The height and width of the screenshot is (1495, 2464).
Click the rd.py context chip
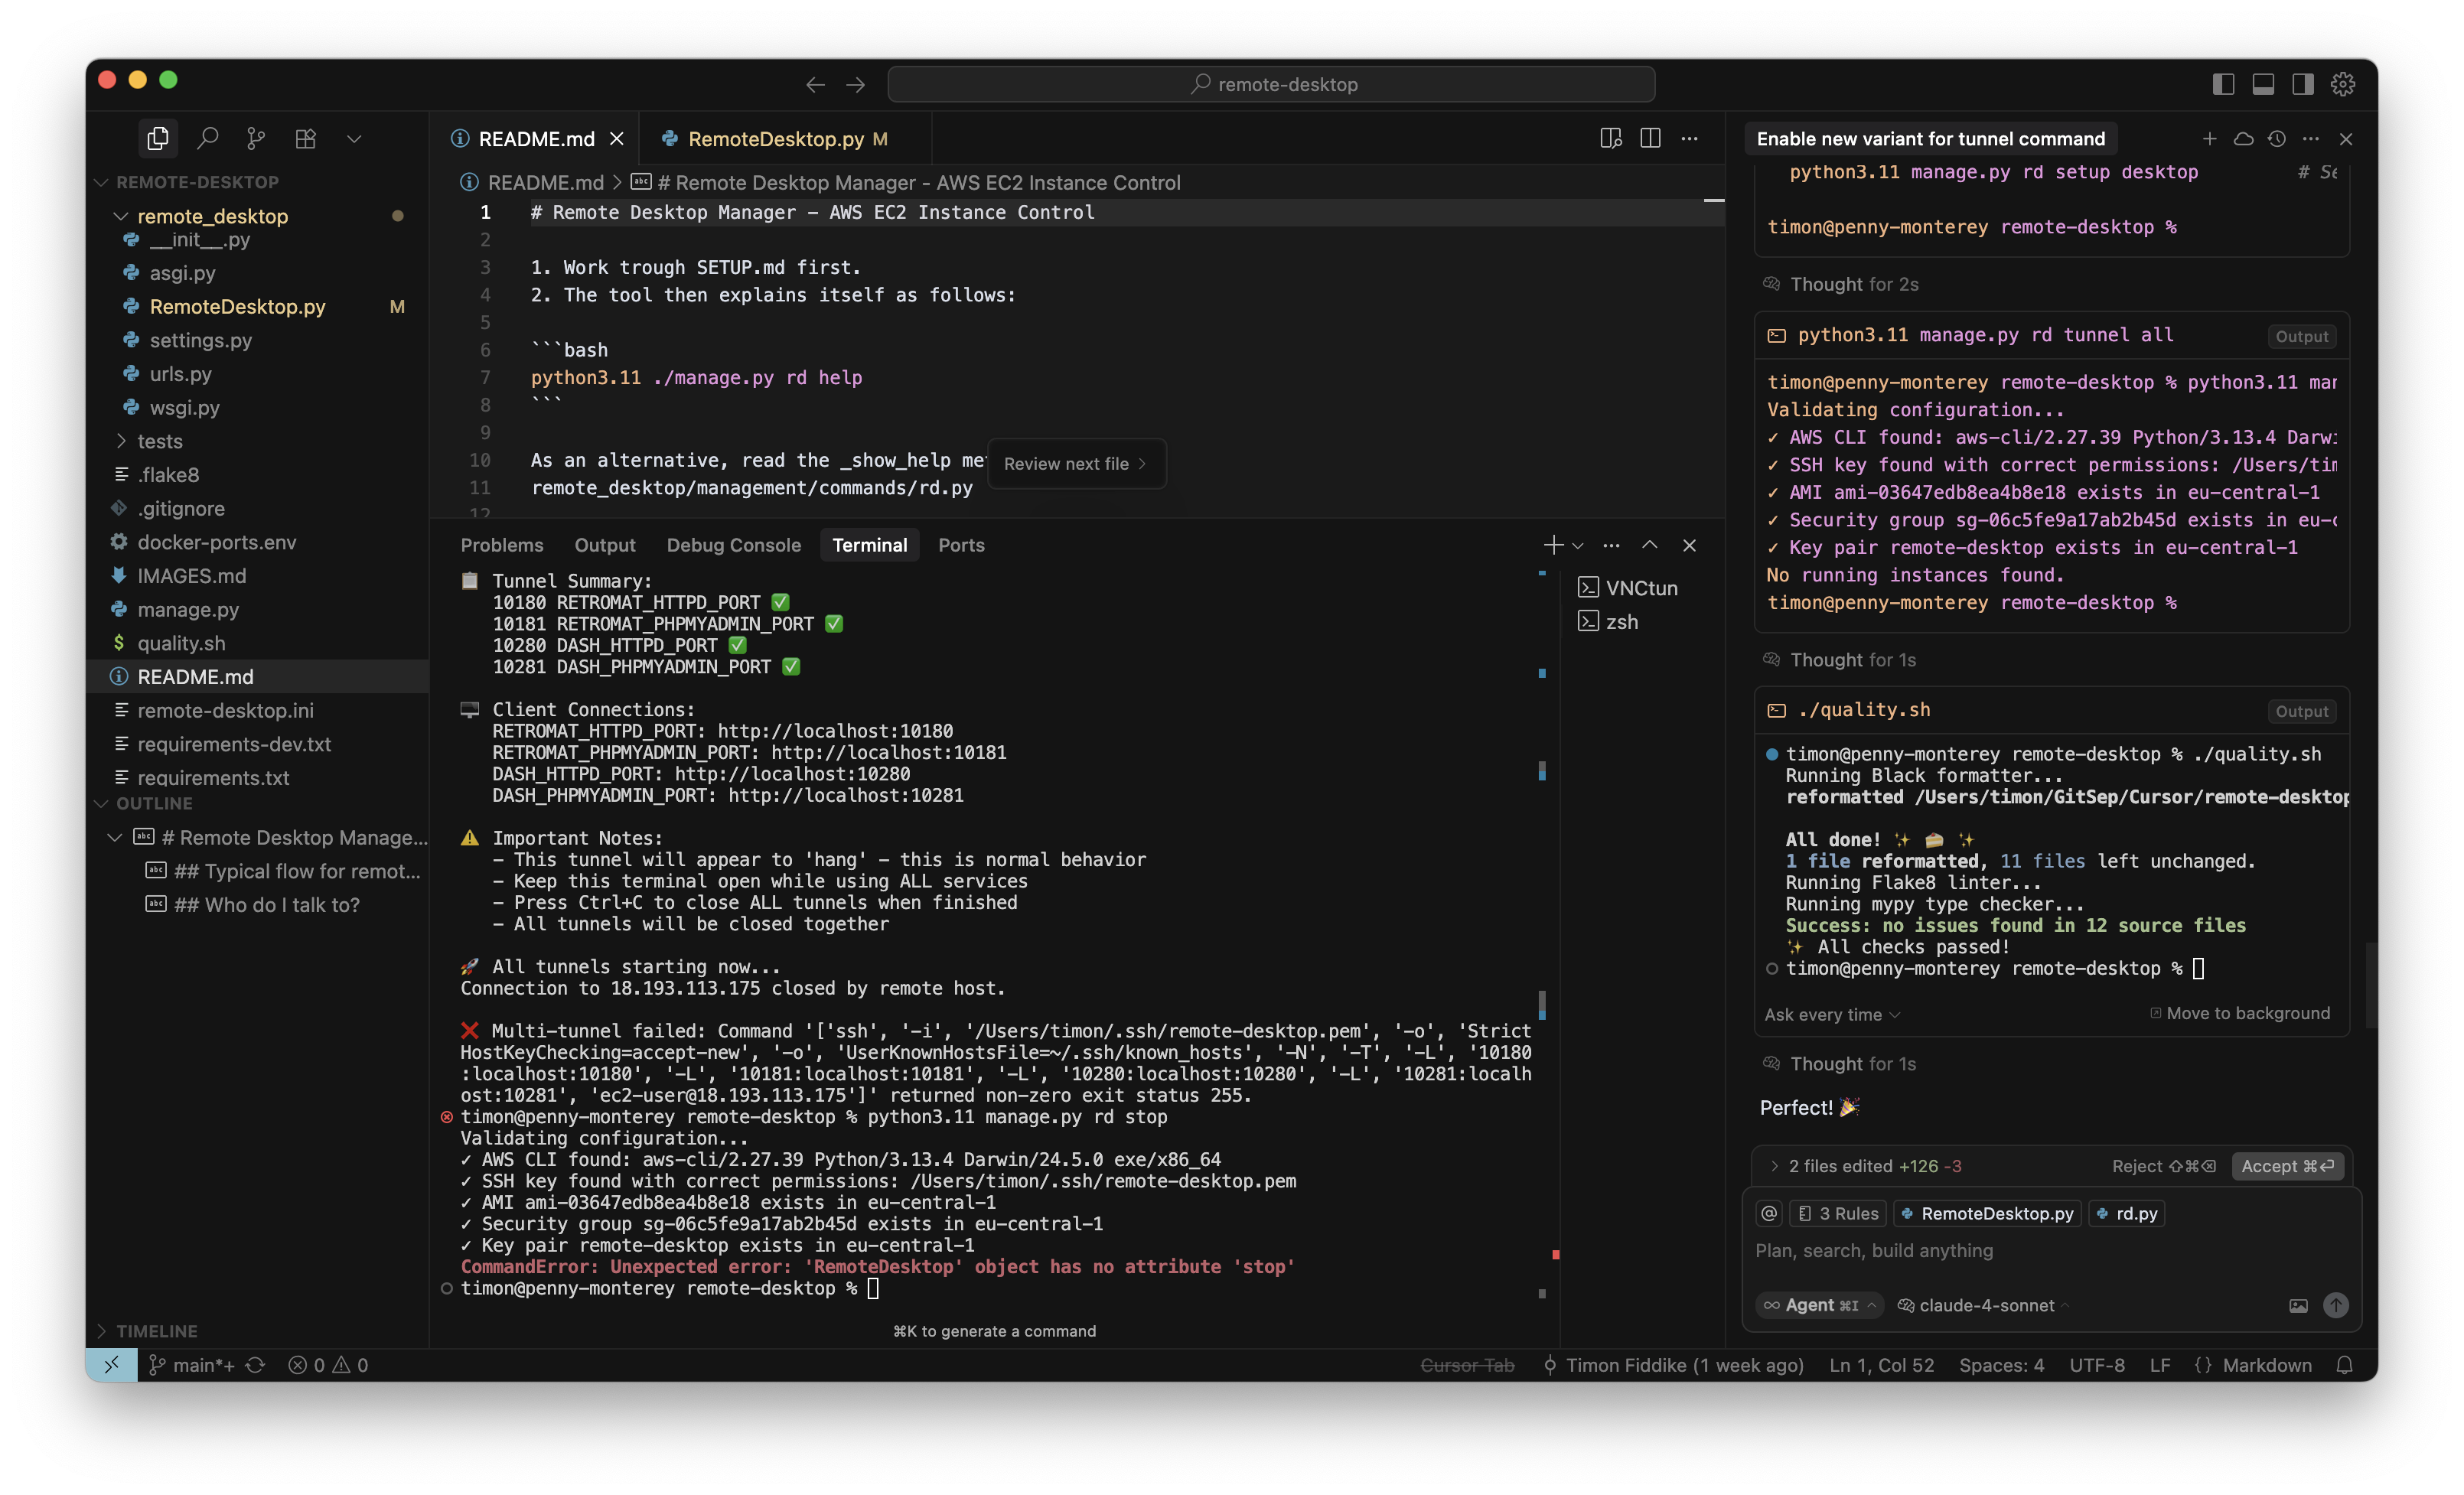(x=2128, y=1213)
